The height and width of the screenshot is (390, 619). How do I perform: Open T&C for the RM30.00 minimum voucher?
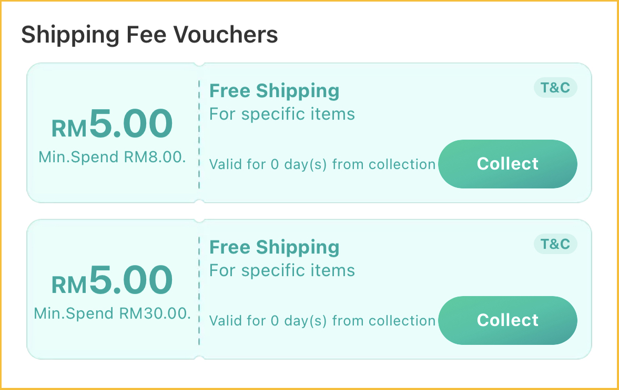tap(555, 244)
